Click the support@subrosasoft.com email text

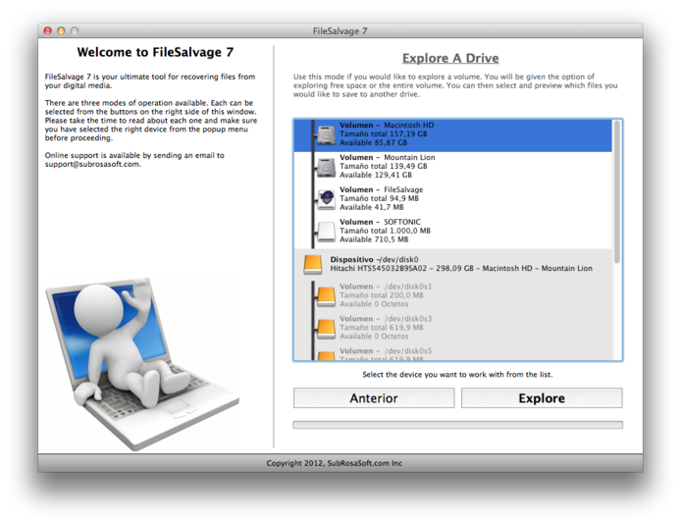(x=92, y=165)
